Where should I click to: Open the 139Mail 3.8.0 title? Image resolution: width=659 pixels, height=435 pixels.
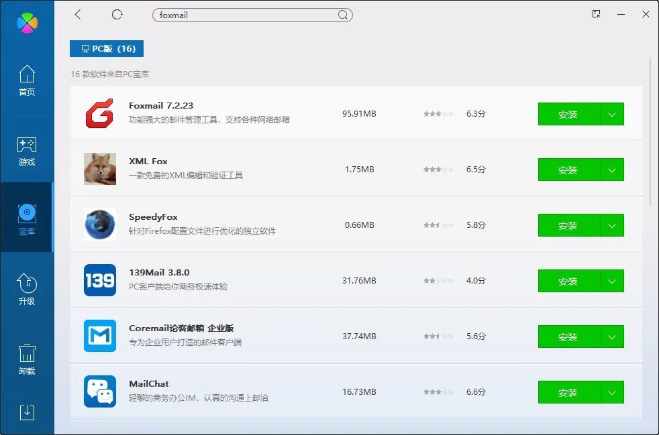159,273
